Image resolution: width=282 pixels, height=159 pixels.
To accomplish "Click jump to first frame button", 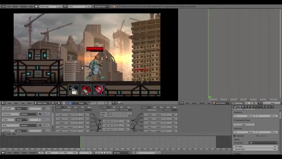I will click(96, 153).
